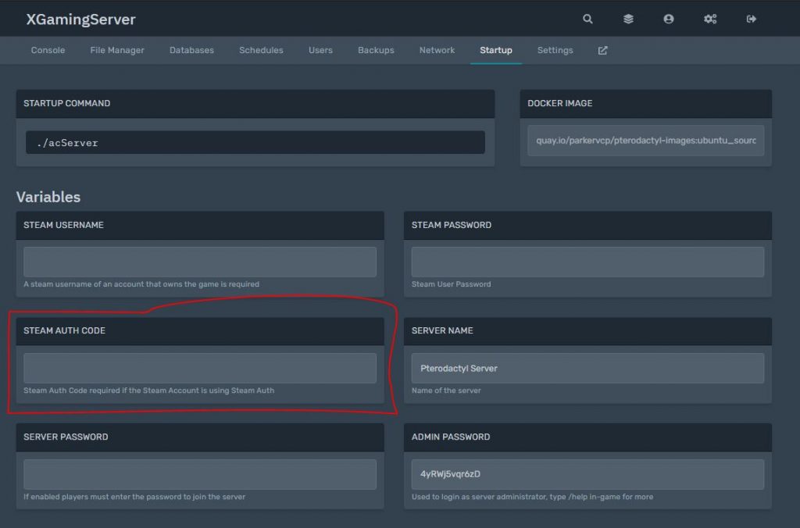Open the admin gears icon
This screenshot has width=800, height=528.
[x=710, y=19]
